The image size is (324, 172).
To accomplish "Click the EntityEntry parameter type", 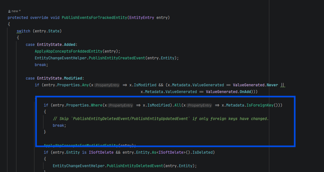I will point(142,17).
